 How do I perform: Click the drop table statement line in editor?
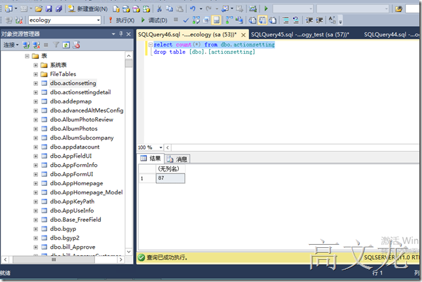[204, 52]
